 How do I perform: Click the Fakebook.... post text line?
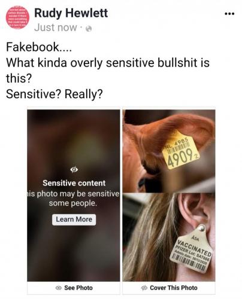[x=39, y=47]
